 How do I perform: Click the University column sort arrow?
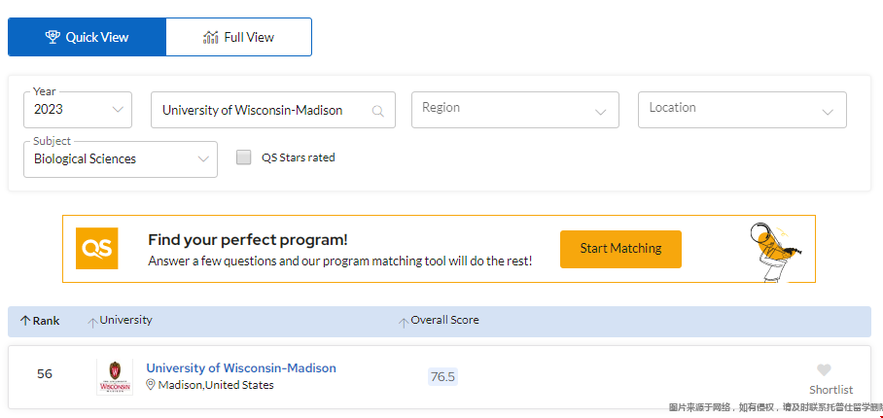[92, 322]
